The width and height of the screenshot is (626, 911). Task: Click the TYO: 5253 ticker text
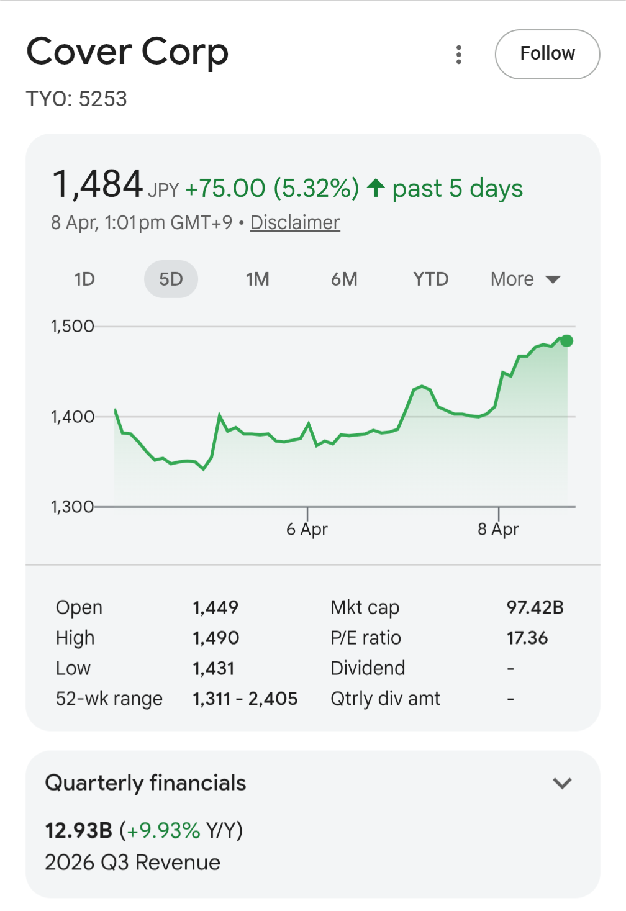pos(76,99)
